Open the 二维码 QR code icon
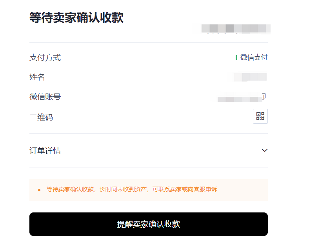The image size is (309, 241). (260, 116)
